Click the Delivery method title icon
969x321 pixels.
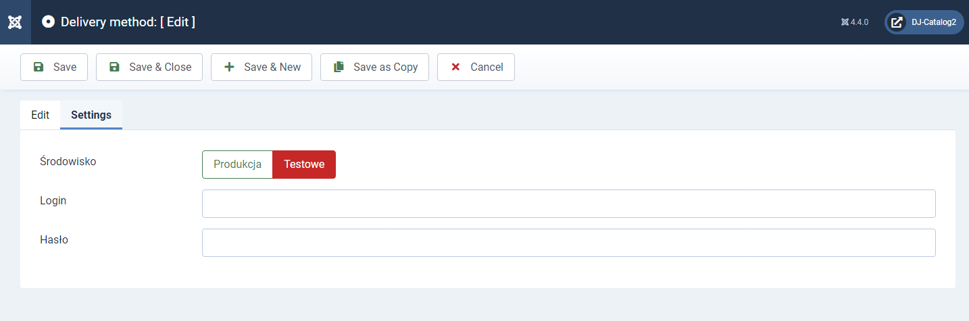[48, 22]
